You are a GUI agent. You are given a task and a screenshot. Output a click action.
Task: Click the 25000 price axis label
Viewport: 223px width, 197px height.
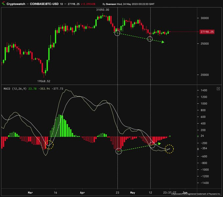click(x=205, y=44)
